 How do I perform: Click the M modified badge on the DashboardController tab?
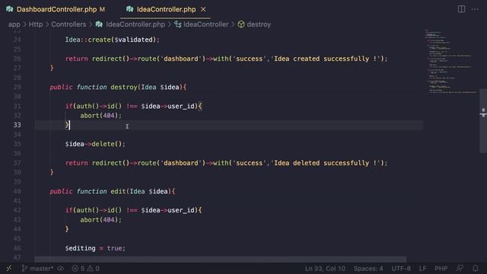[102, 9]
